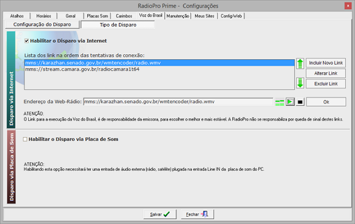
Task: Click the Endereço da Web-Rádio input field
Action: click(x=178, y=102)
